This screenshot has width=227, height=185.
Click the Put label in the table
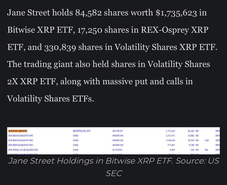(206, 150)
